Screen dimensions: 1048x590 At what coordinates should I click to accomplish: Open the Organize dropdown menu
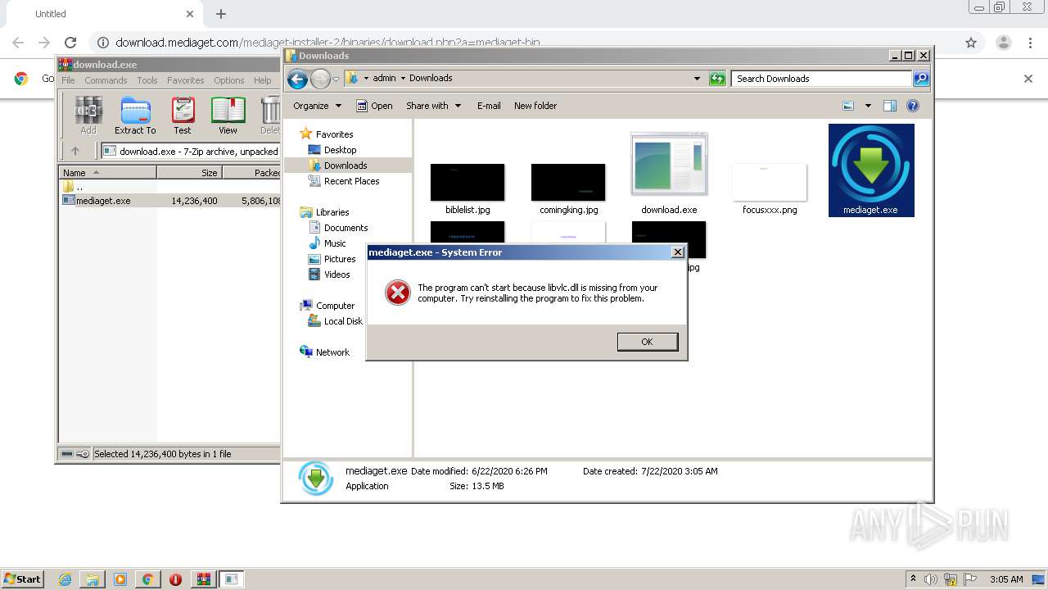[317, 106]
